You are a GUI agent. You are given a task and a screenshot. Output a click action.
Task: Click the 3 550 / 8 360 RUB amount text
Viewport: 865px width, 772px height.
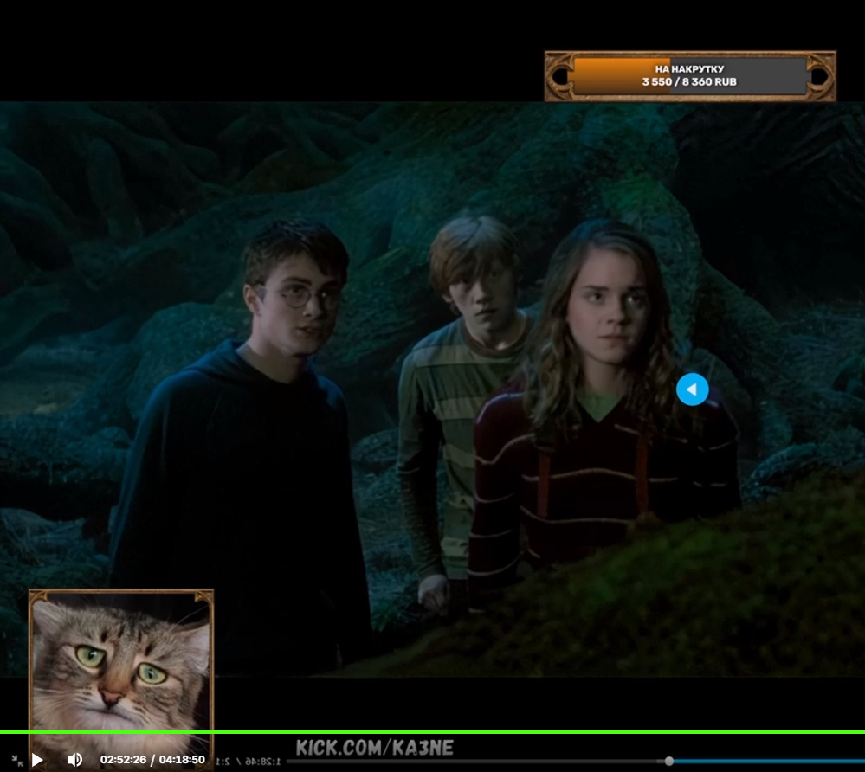coord(689,81)
